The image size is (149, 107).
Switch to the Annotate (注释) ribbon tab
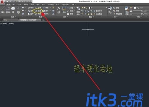click(x=20, y=4)
